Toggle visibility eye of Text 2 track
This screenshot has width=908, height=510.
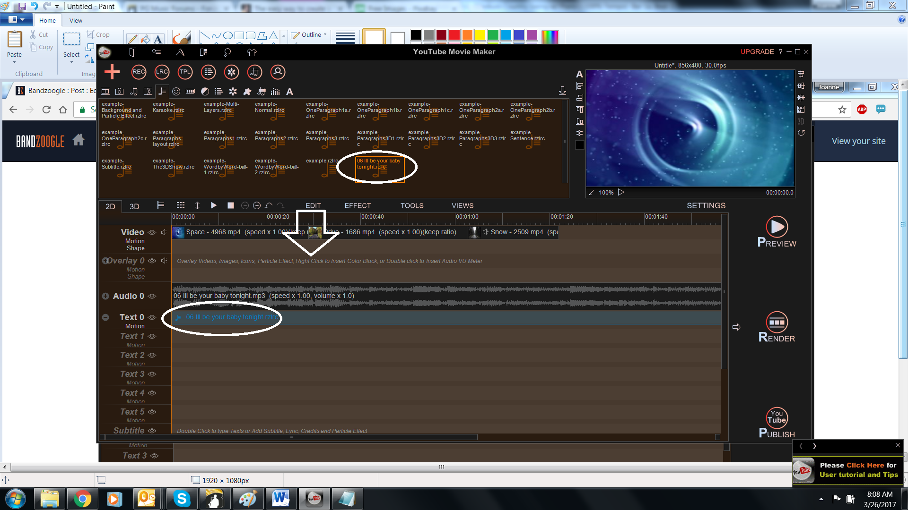[152, 355]
